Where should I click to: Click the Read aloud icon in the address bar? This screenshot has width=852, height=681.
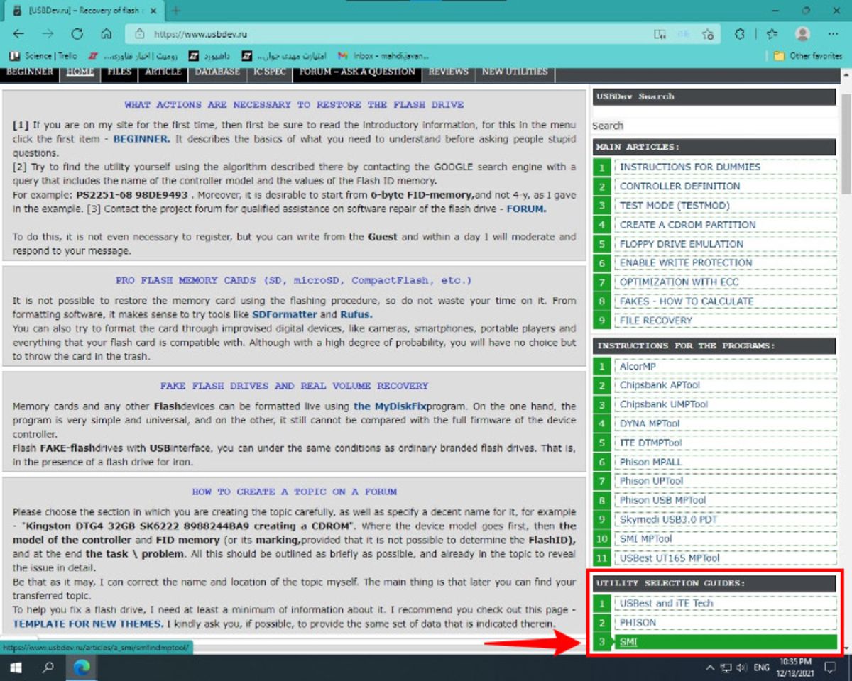tap(660, 33)
